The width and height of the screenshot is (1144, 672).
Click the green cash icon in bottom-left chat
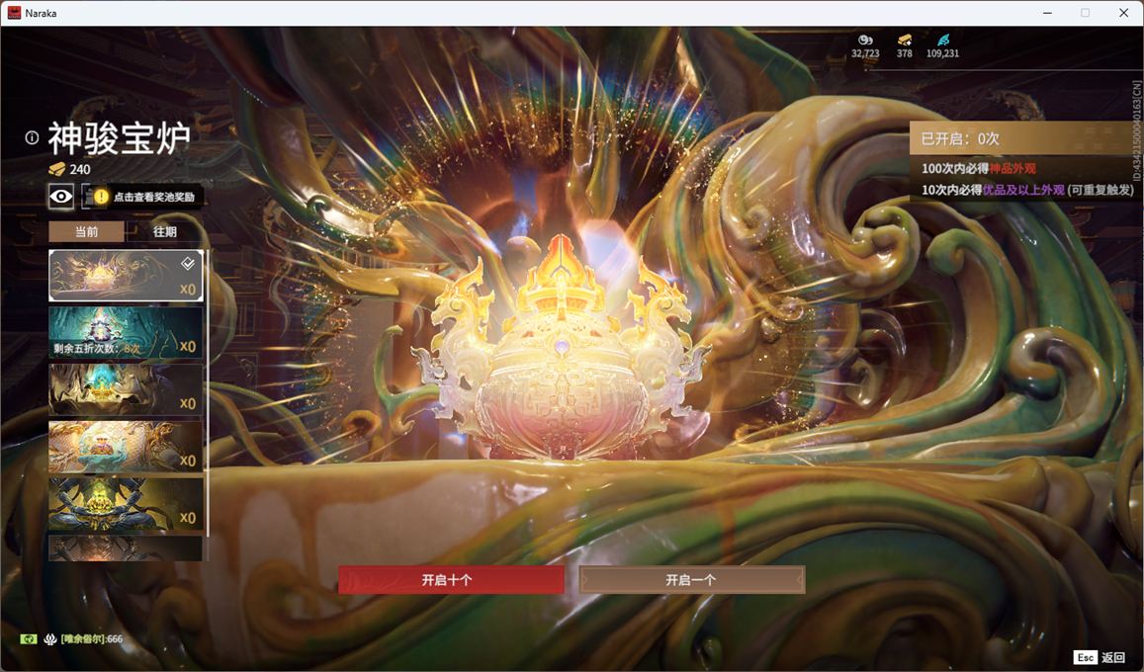pos(29,639)
